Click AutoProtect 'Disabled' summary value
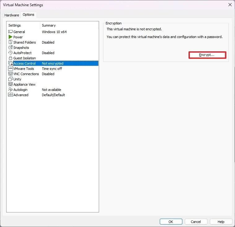 (48, 53)
